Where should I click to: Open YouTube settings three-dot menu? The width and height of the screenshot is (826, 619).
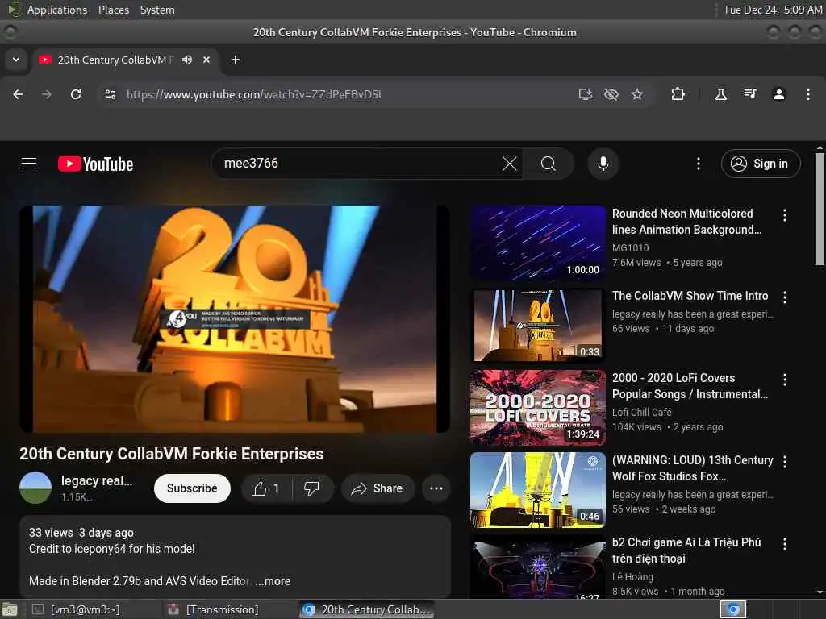699,164
